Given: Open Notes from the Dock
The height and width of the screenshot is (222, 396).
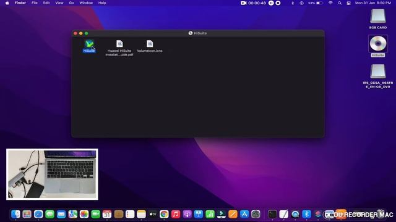Looking at the screenshot, I should coord(141,214).
